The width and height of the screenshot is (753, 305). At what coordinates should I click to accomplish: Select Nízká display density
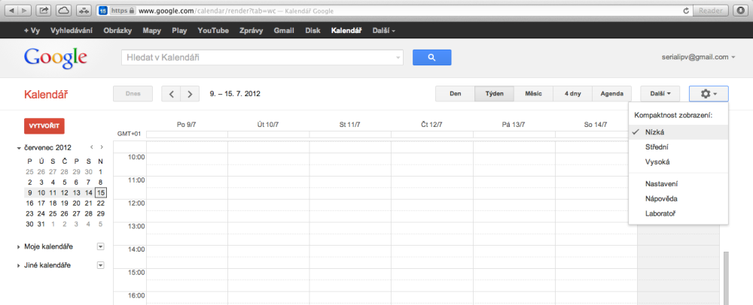click(678, 131)
